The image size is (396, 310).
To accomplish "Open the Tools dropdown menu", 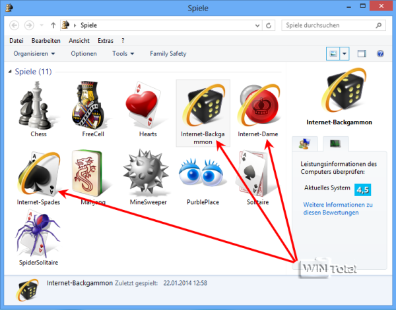I will tap(123, 53).
